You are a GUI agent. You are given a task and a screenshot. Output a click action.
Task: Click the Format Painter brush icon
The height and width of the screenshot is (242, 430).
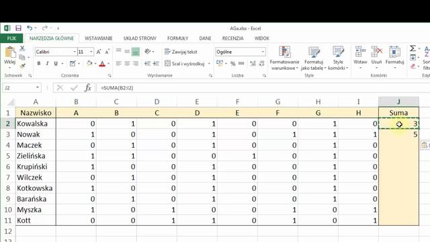point(22,66)
